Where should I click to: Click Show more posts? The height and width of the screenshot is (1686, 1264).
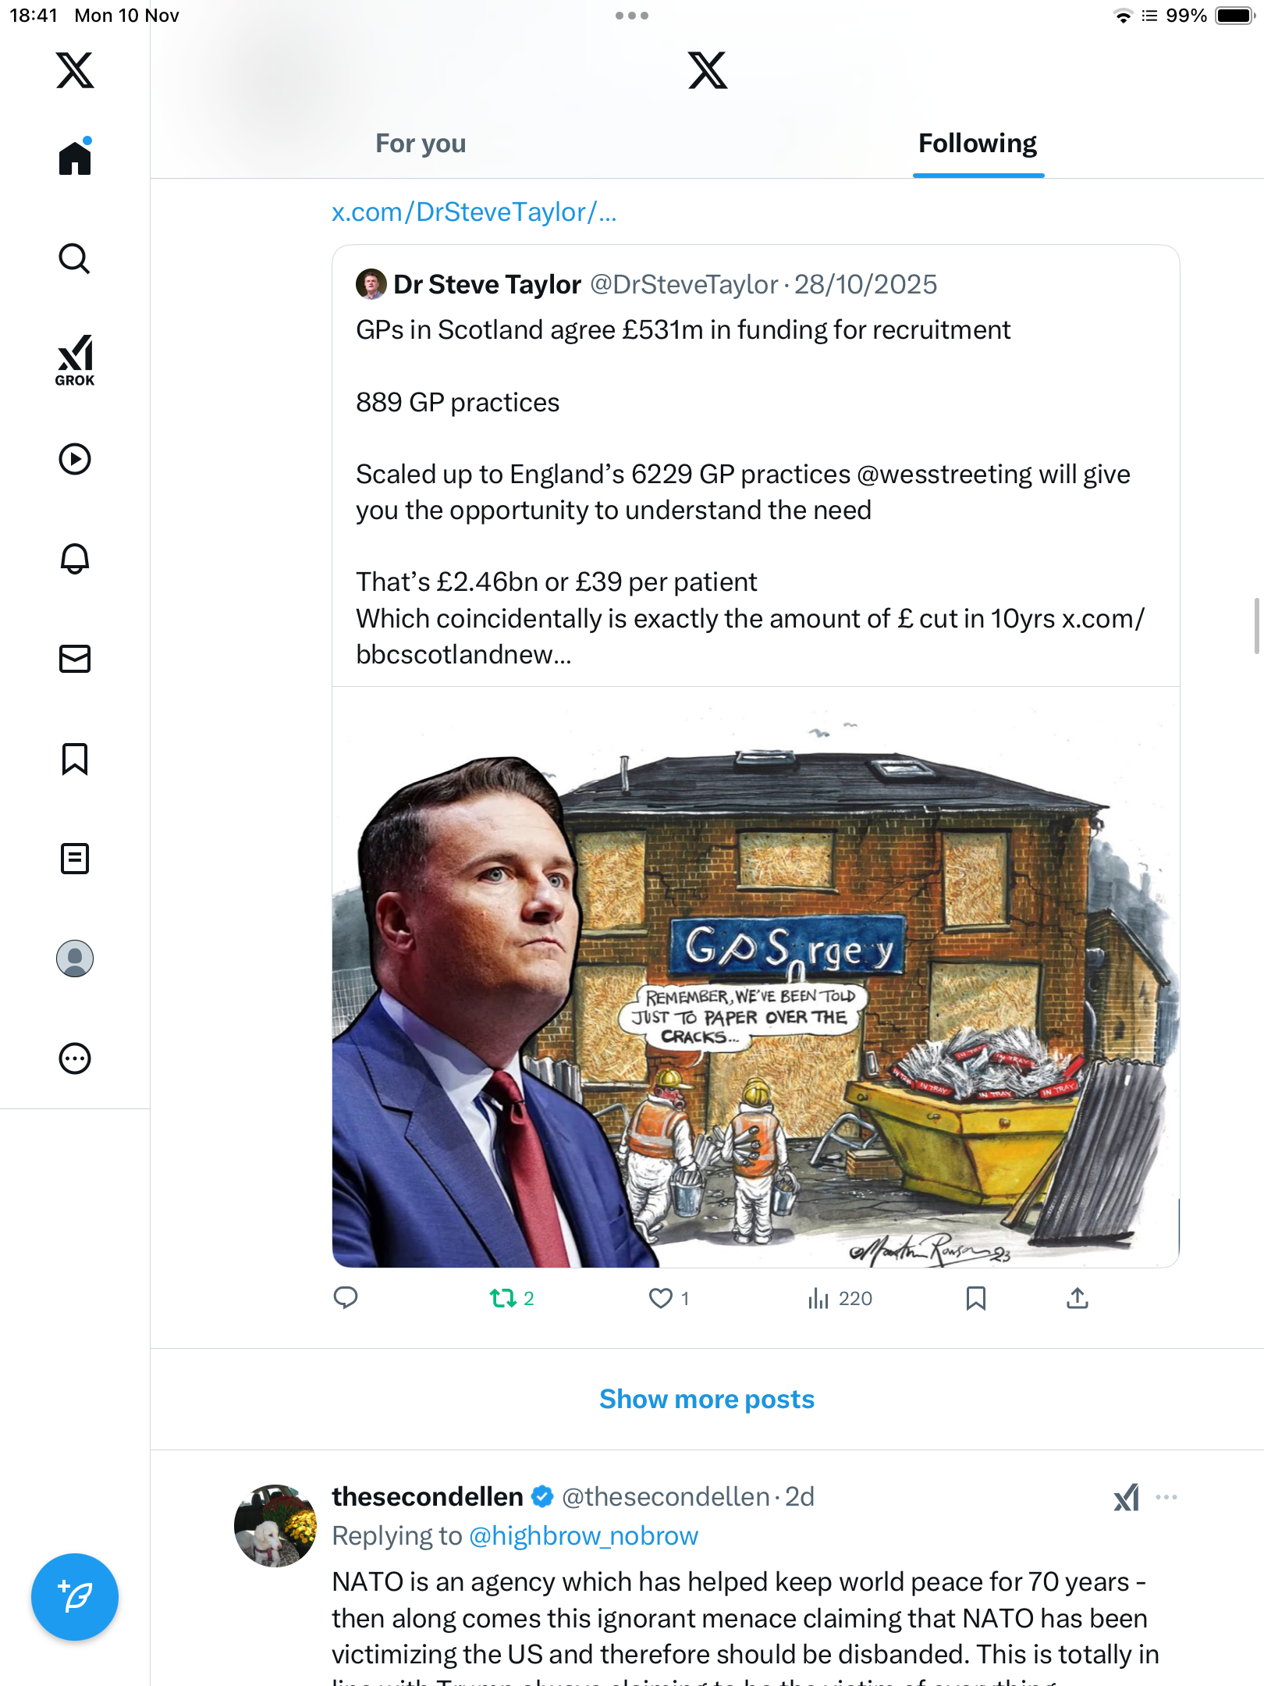(707, 1399)
